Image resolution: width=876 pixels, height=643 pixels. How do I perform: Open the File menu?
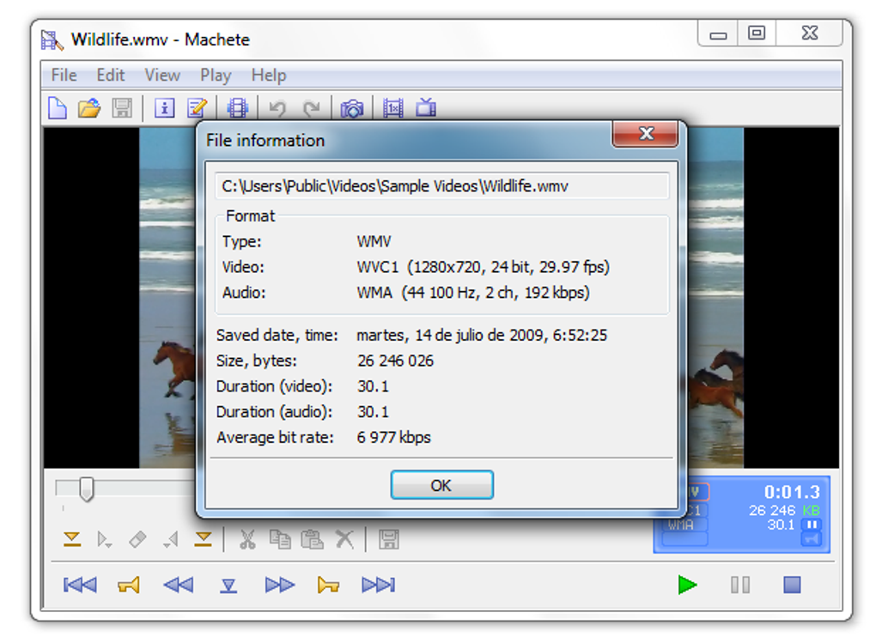64,75
